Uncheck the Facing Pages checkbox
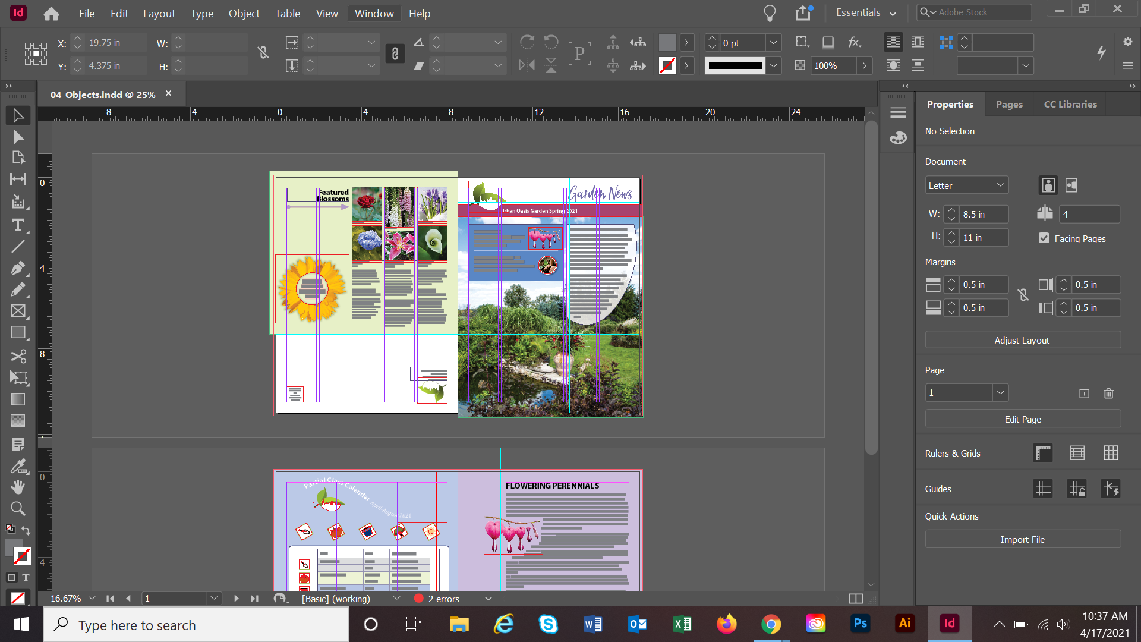The height and width of the screenshot is (642, 1141). click(1044, 238)
